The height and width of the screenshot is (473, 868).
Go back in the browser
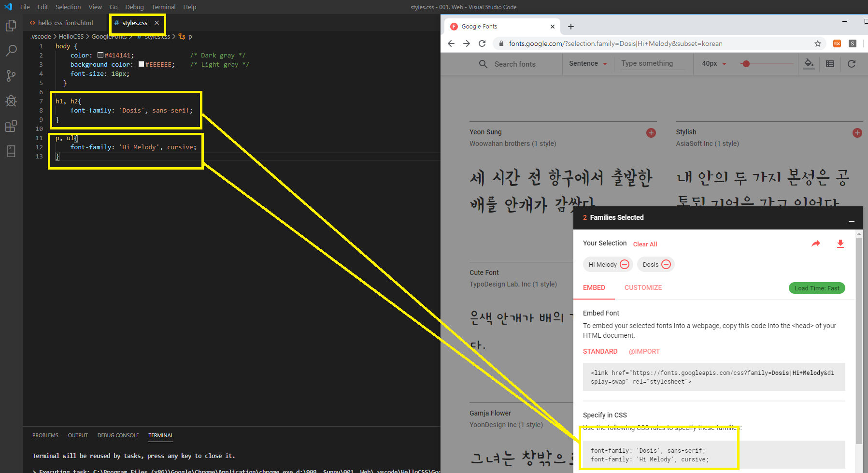(x=451, y=43)
